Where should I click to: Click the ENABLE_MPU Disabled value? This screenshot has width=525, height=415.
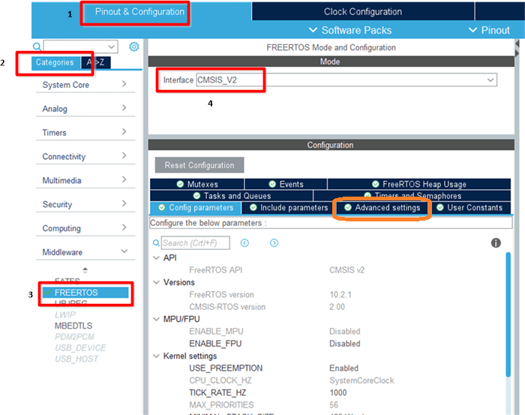[345, 331]
